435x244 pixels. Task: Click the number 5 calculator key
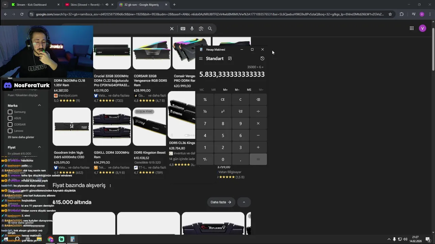223,136
